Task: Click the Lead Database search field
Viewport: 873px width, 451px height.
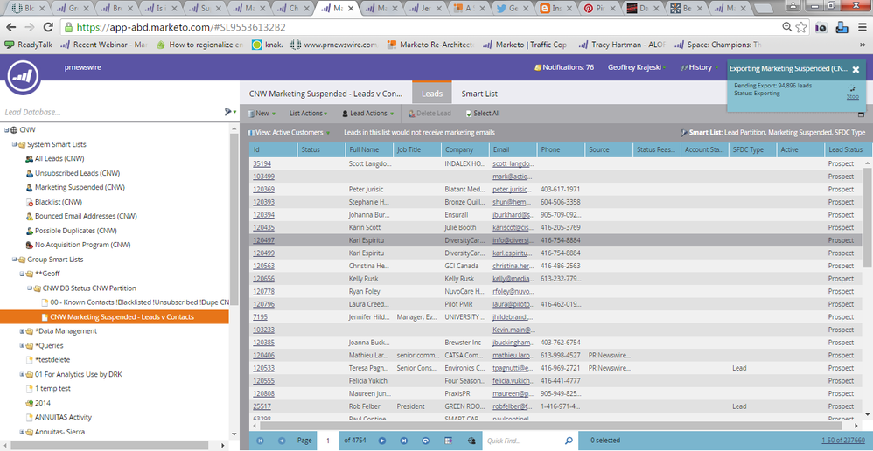Action: (x=112, y=112)
